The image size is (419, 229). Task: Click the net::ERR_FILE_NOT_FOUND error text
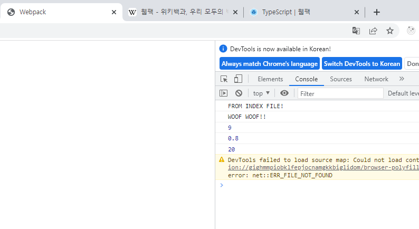[292, 175]
